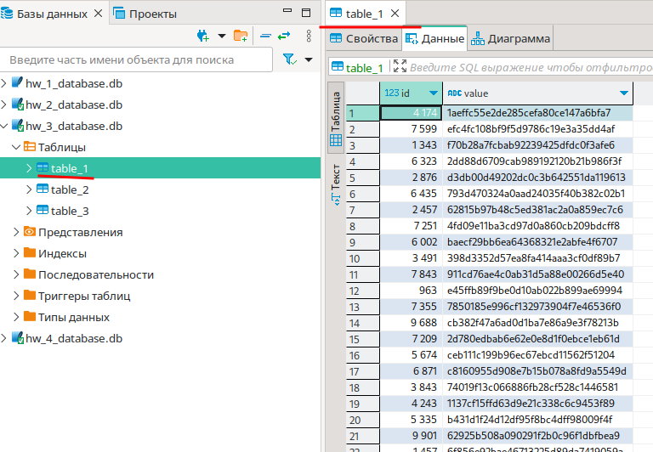Expand the Типы данных folder
Image resolution: width=653 pixels, height=452 pixels.
(x=16, y=317)
